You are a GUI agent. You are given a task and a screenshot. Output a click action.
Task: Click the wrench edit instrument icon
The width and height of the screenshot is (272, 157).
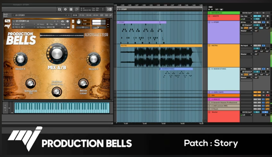pos(7,21)
